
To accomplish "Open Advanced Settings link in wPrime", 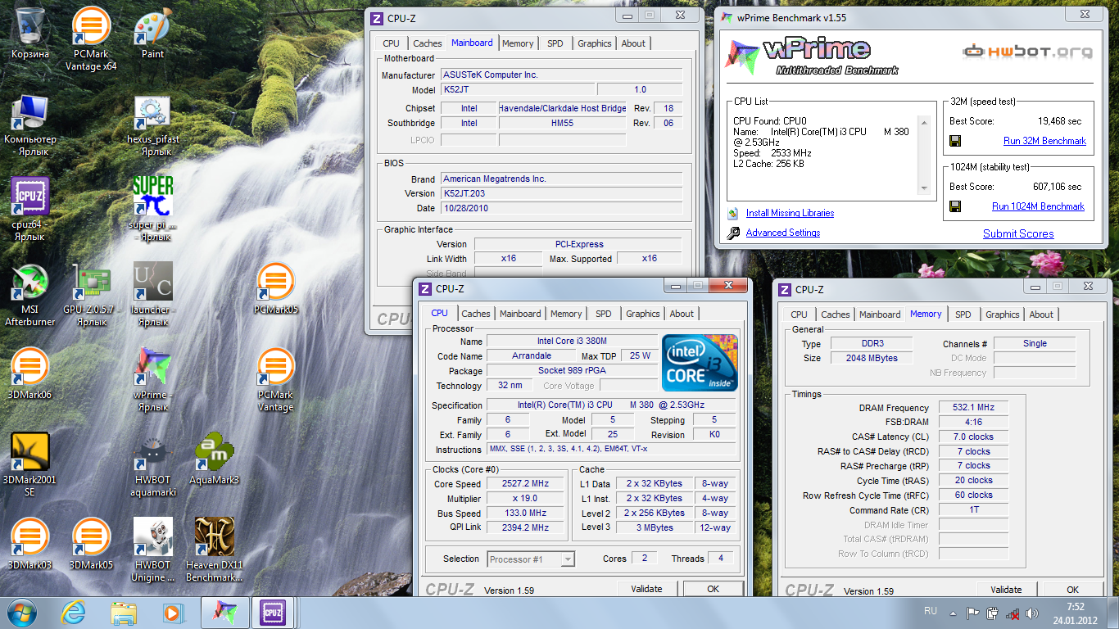I will tap(783, 233).
